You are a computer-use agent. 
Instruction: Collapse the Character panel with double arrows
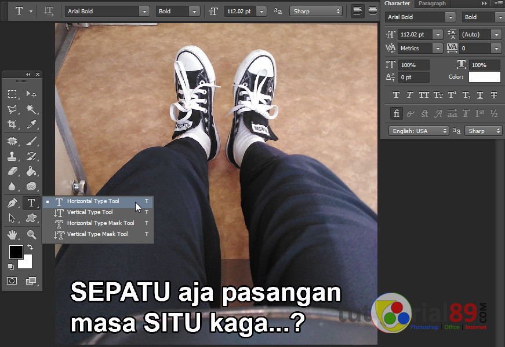[484, 3]
